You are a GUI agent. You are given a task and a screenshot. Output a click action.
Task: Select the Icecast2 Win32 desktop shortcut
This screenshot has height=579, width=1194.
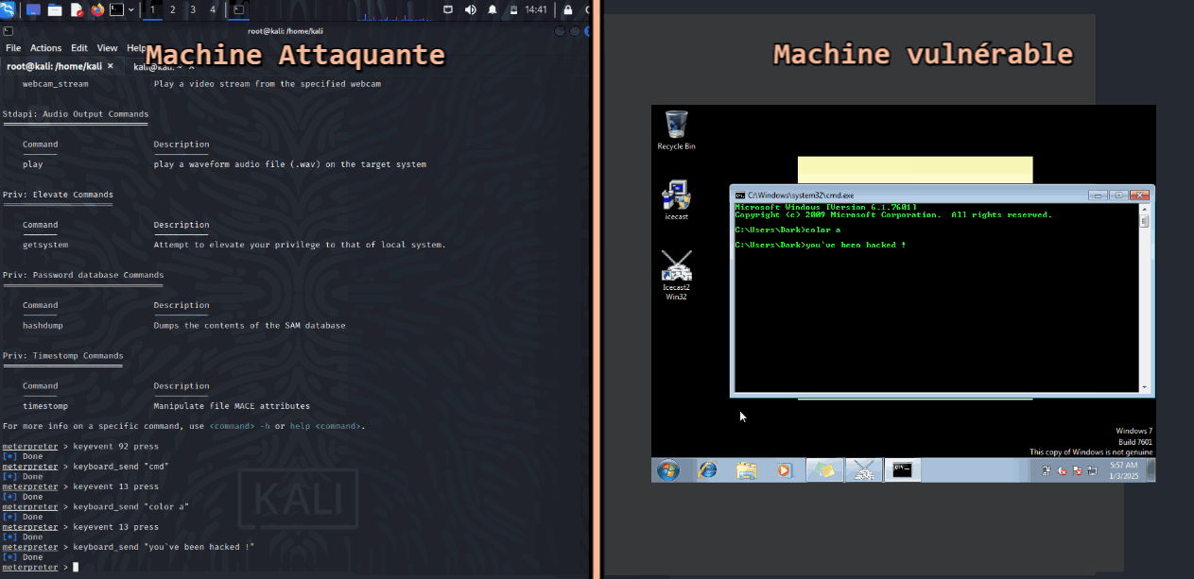tap(676, 275)
